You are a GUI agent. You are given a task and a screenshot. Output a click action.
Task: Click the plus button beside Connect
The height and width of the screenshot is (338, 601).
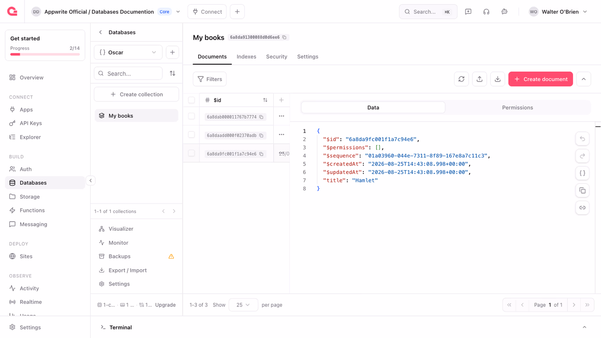click(x=237, y=12)
